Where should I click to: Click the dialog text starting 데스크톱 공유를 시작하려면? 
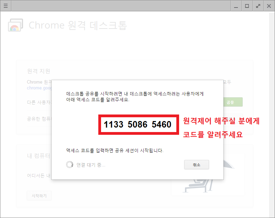[x=135, y=97]
